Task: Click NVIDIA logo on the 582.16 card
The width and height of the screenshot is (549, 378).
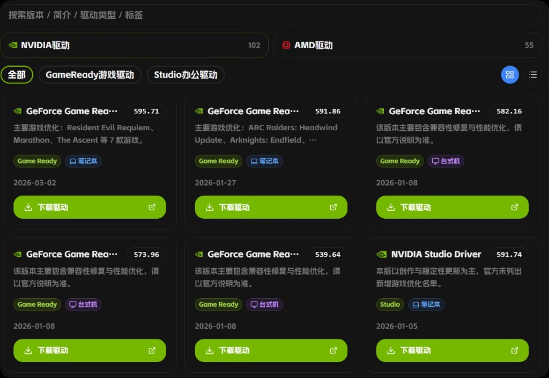Action: pyautogui.click(x=380, y=112)
